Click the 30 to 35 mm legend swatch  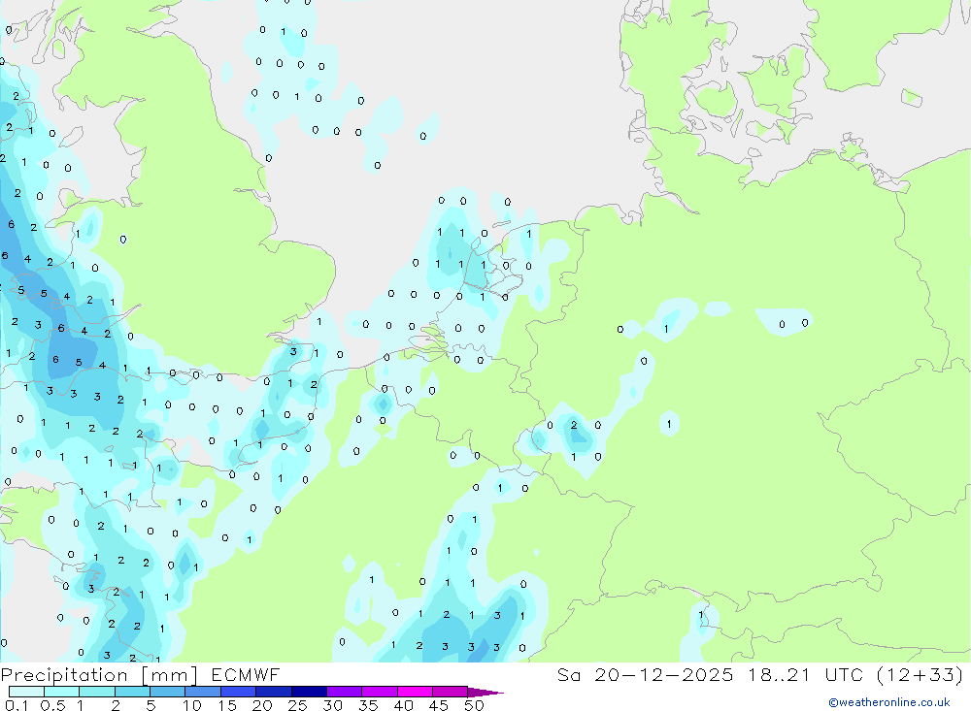(x=345, y=692)
